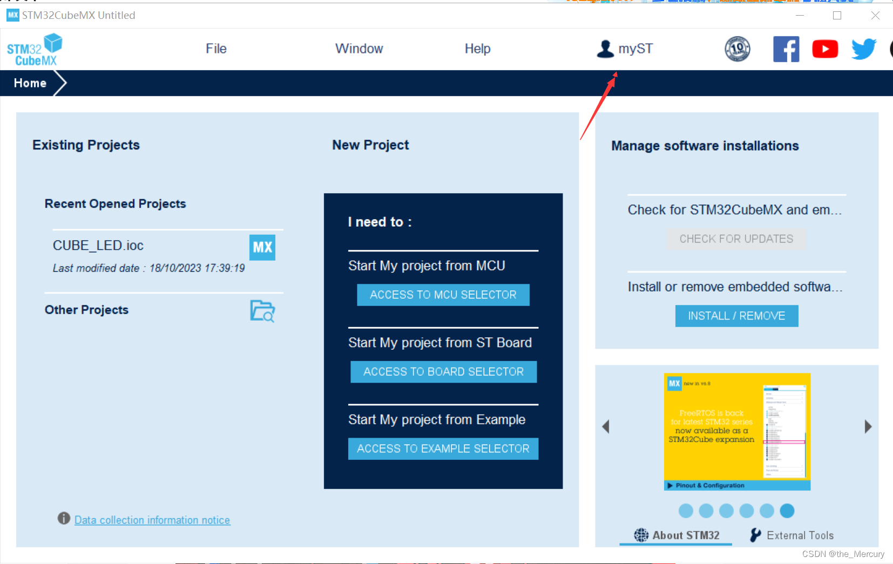Click the External Tools wrench icon

(755, 535)
